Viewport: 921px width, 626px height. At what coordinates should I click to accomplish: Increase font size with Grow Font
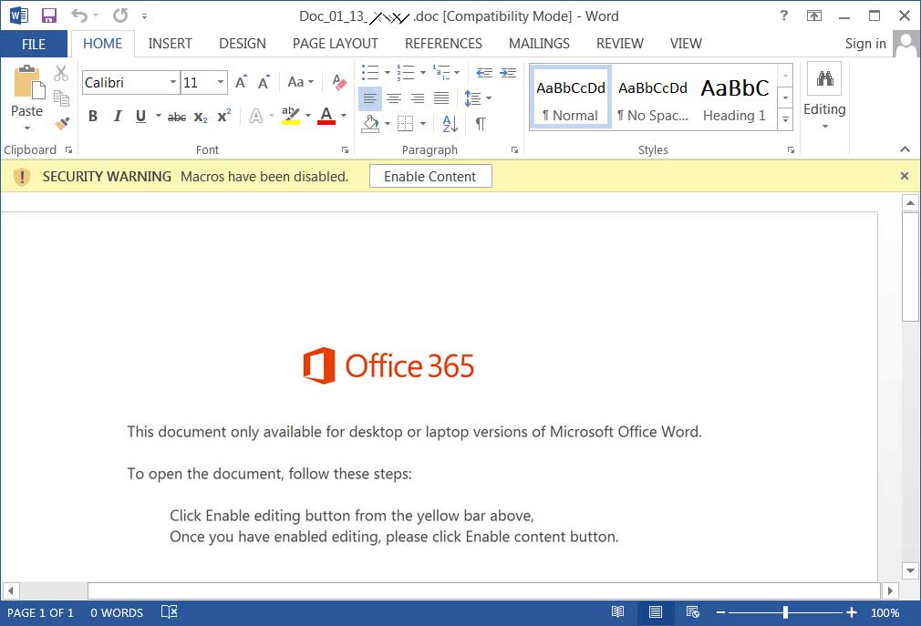tap(241, 82)
